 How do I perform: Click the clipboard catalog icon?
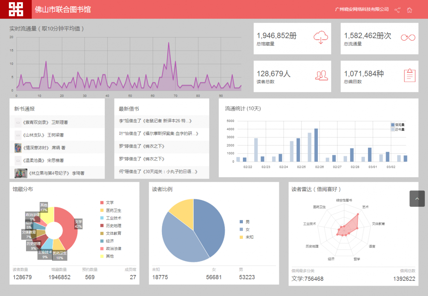[x=410, y=75]
